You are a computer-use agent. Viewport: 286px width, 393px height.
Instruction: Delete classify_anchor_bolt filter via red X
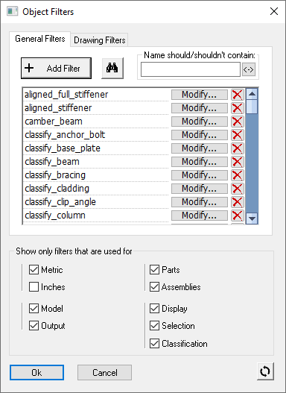pyautogui.click(x=237, y=135)
